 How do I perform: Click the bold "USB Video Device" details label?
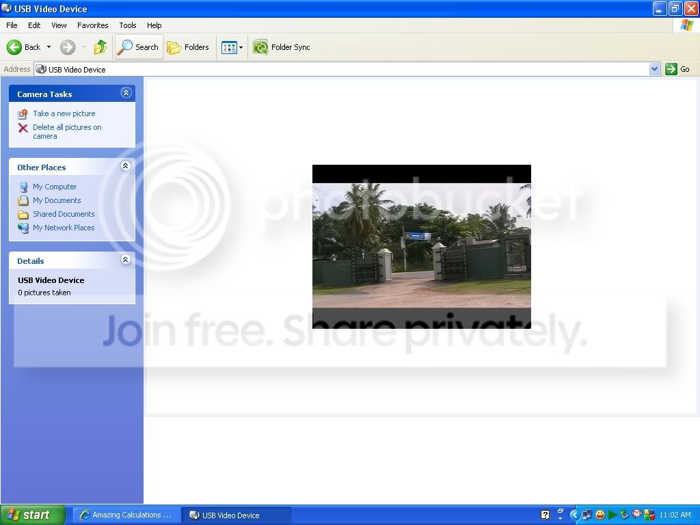pos(51,280)
